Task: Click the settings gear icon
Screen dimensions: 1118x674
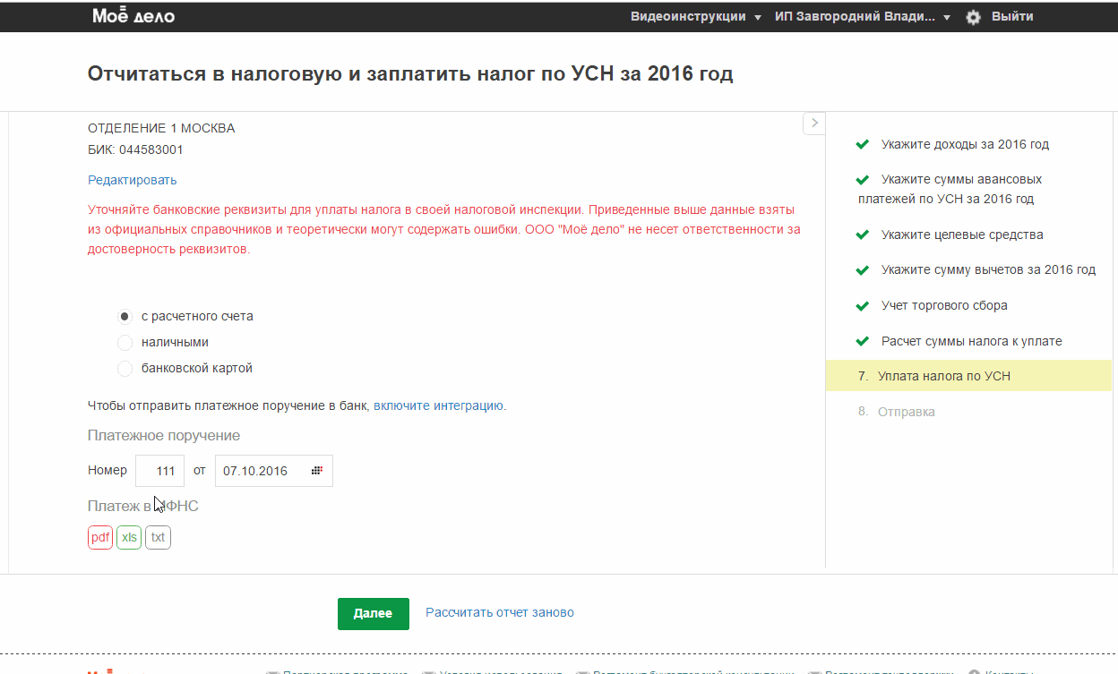Action: [974, 17]
